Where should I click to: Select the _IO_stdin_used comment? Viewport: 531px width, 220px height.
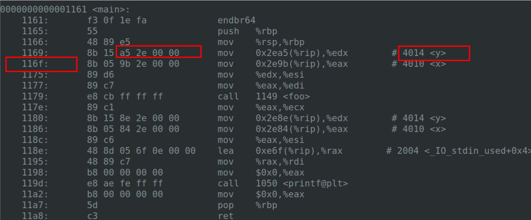(458, 151)
